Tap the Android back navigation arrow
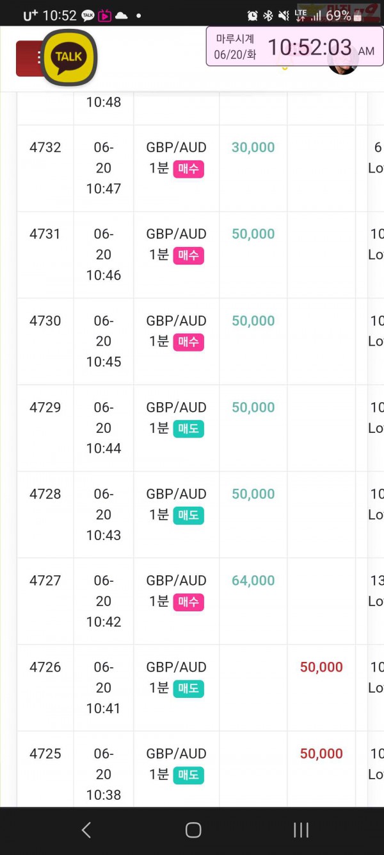Viewport: 384px width, 855px height. pyautogui.click(x=86, y=830)
